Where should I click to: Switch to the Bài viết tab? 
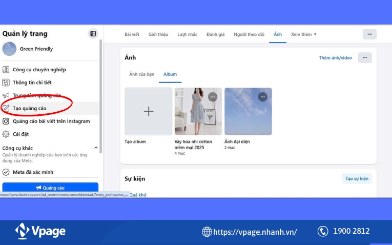pyautogui.click(x=132, y=34)
